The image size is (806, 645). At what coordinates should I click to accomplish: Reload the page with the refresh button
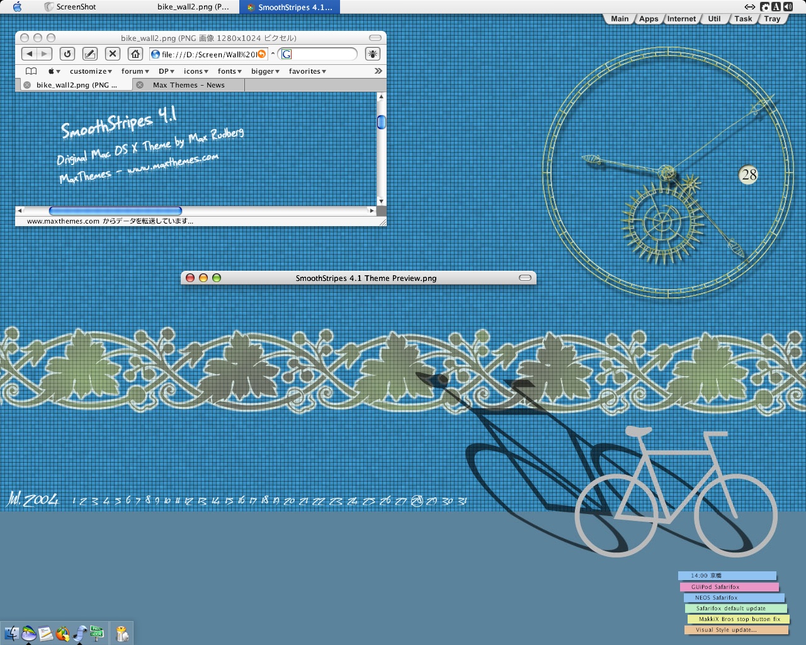pyautogui.click(x=67, y=54)
